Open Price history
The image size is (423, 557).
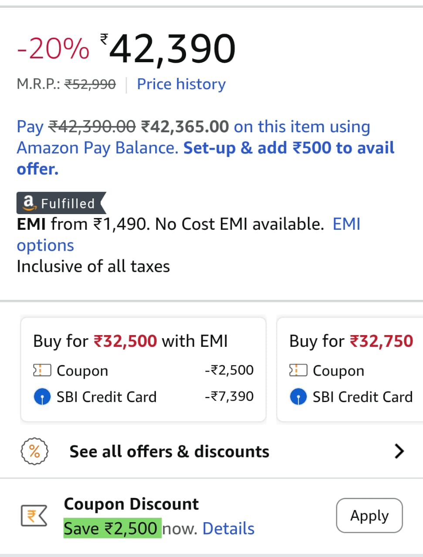(181, 84)
